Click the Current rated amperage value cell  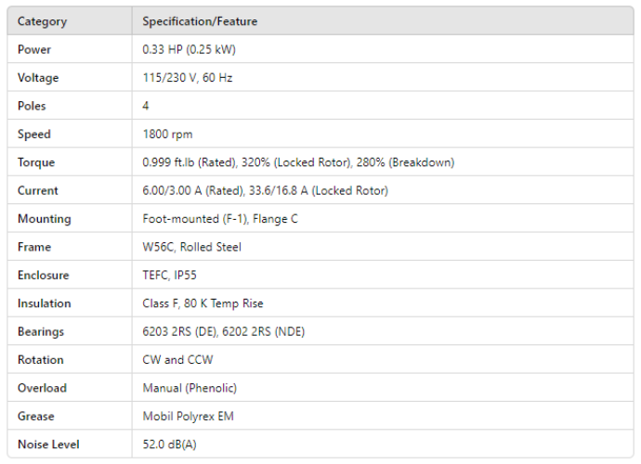(x=265, y=190)
